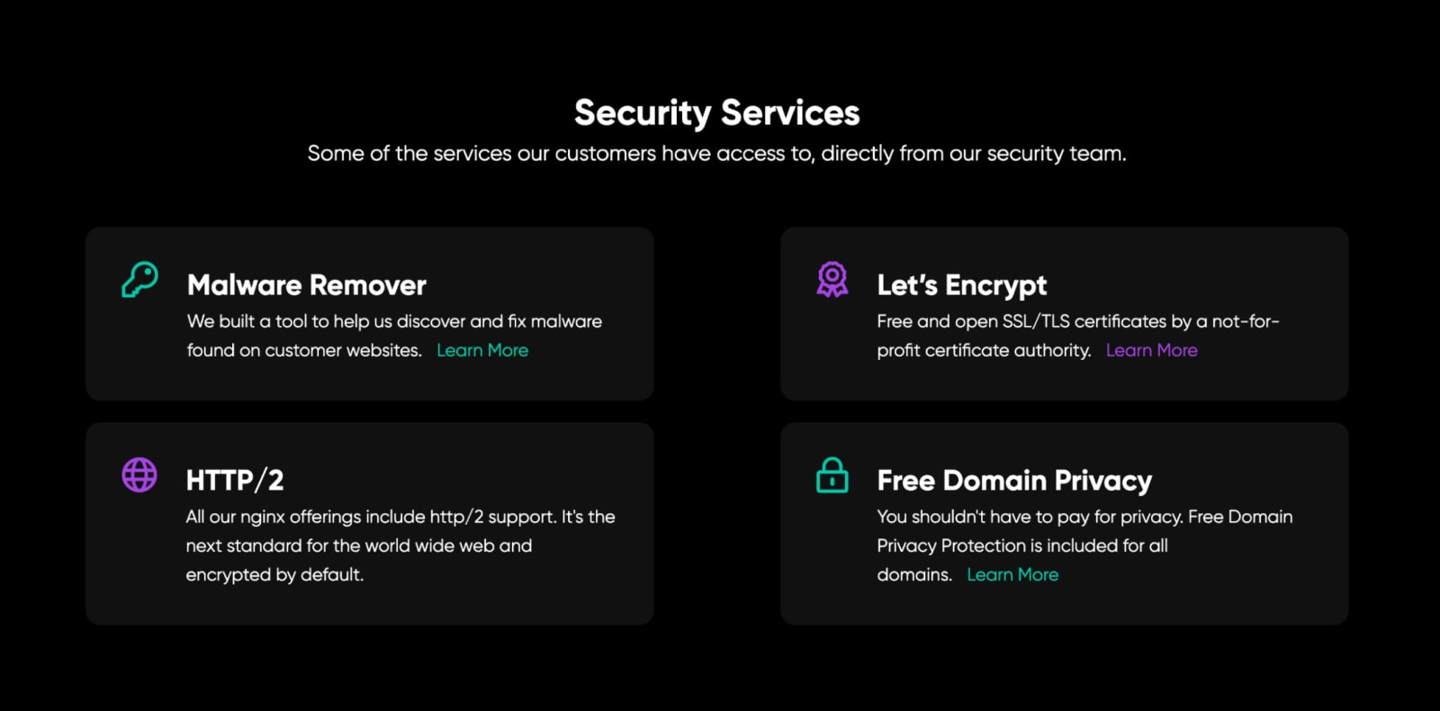Click the Free Domain Privacy heading
Viewport: 1440px width, 711px height.
[1014, 481]
